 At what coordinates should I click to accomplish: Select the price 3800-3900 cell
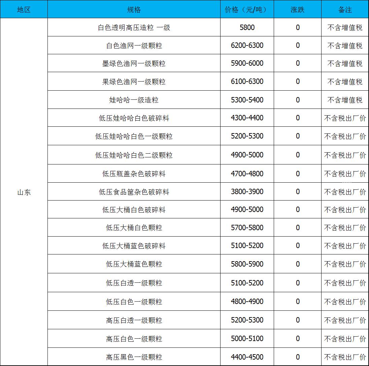[x=247, y=192]
